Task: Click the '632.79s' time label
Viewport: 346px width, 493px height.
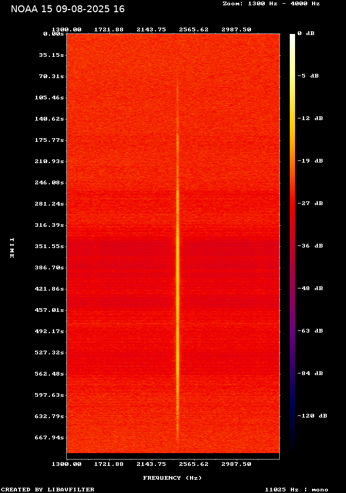Action: pos(49,416)
